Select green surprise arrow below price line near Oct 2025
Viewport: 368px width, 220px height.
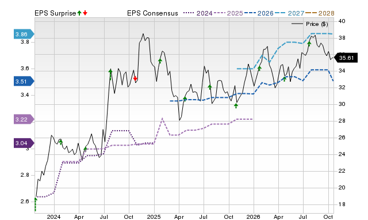[x=236, y=106]
